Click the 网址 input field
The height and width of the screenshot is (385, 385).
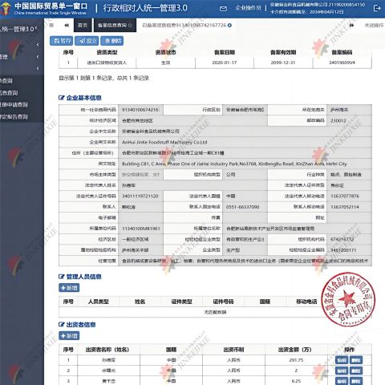click(x=349, y=217)
